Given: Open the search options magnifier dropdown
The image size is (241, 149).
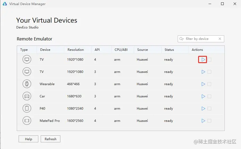Looking at the screenshot, I should coord(181,39).
